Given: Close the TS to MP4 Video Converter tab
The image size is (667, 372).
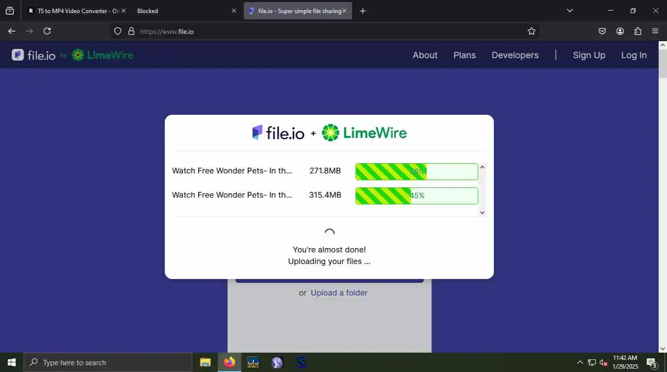Looking at the screenshot, I should tap(123, 11).
